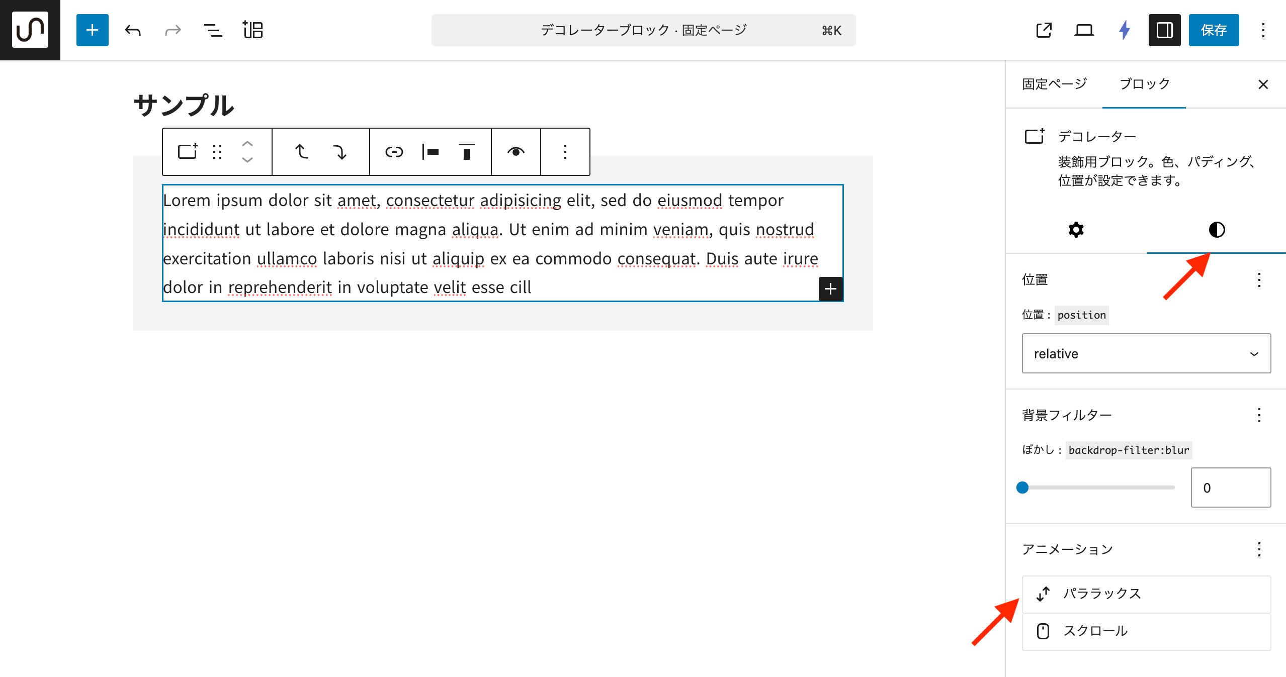Viewport: 1286px width, 677px height.
Task: Toggle the eye visibility icon in toolbar
Action: click(516, 152)
